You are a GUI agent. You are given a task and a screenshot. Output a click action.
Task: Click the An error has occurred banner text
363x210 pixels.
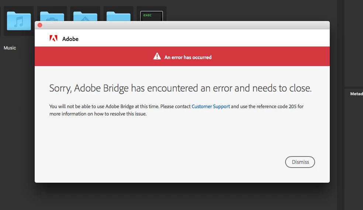(x=188, y=58)
